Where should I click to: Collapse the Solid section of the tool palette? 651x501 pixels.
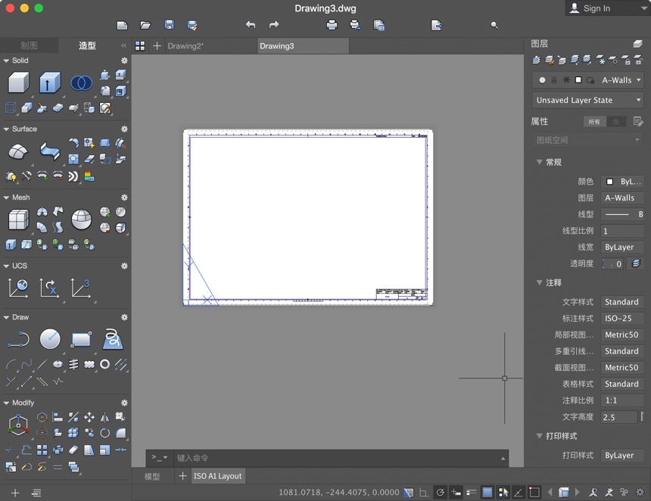point(6,61)
